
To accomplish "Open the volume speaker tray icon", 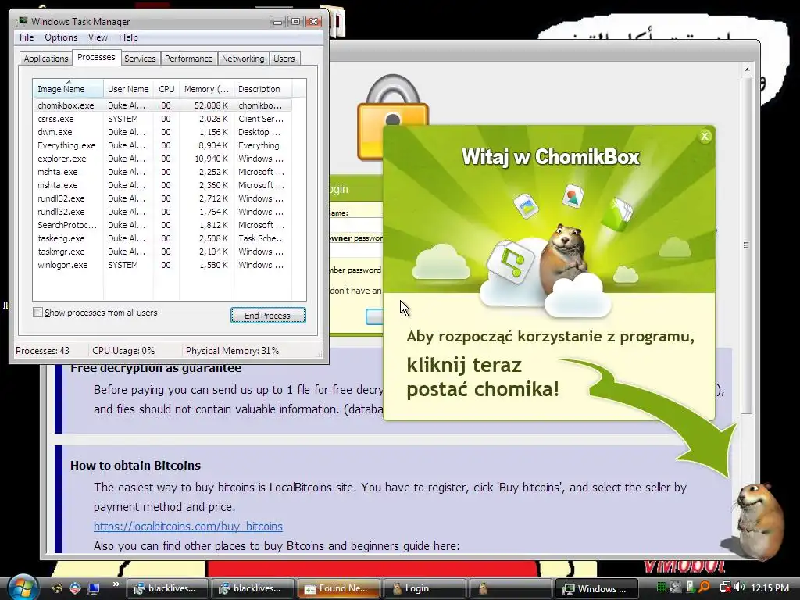I will coord(740,587).
